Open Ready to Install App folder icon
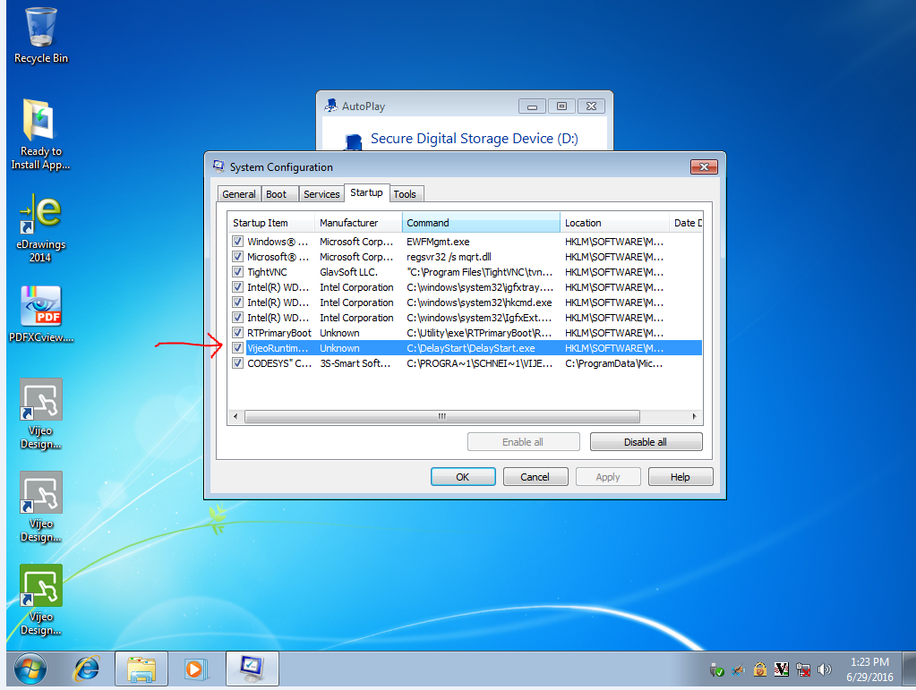Screen dimensions: 916x690 (40, 133)
